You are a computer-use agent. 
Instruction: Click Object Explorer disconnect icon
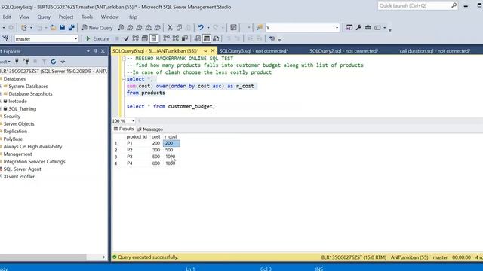26,62
